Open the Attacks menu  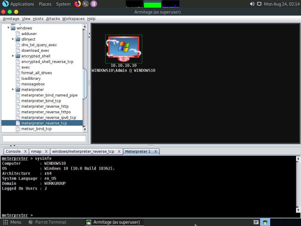click(53, 19)
